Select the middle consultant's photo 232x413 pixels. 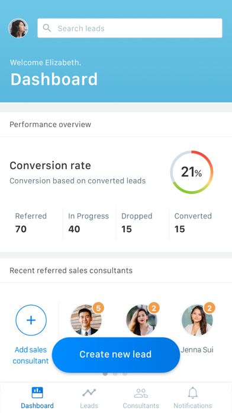click(141, 320)
